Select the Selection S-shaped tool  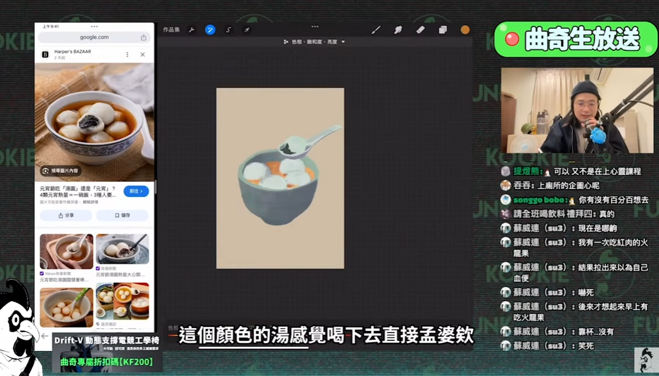[x=229, y=30]
